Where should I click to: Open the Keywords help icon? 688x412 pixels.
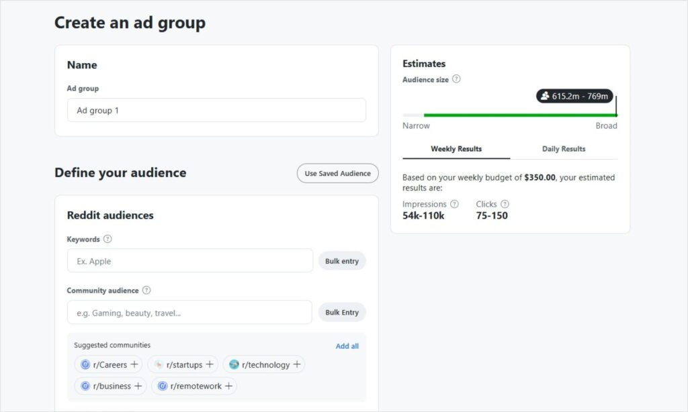pos(107,239)
